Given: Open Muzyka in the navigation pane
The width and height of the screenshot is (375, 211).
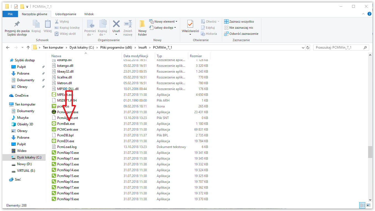Looking at the screenshot, I should click(23, 118).
